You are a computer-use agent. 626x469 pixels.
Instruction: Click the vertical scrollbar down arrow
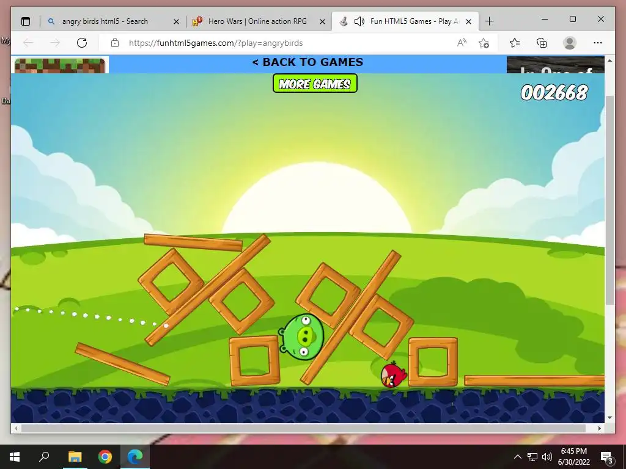pyautogui.click(x=609, y=418)
